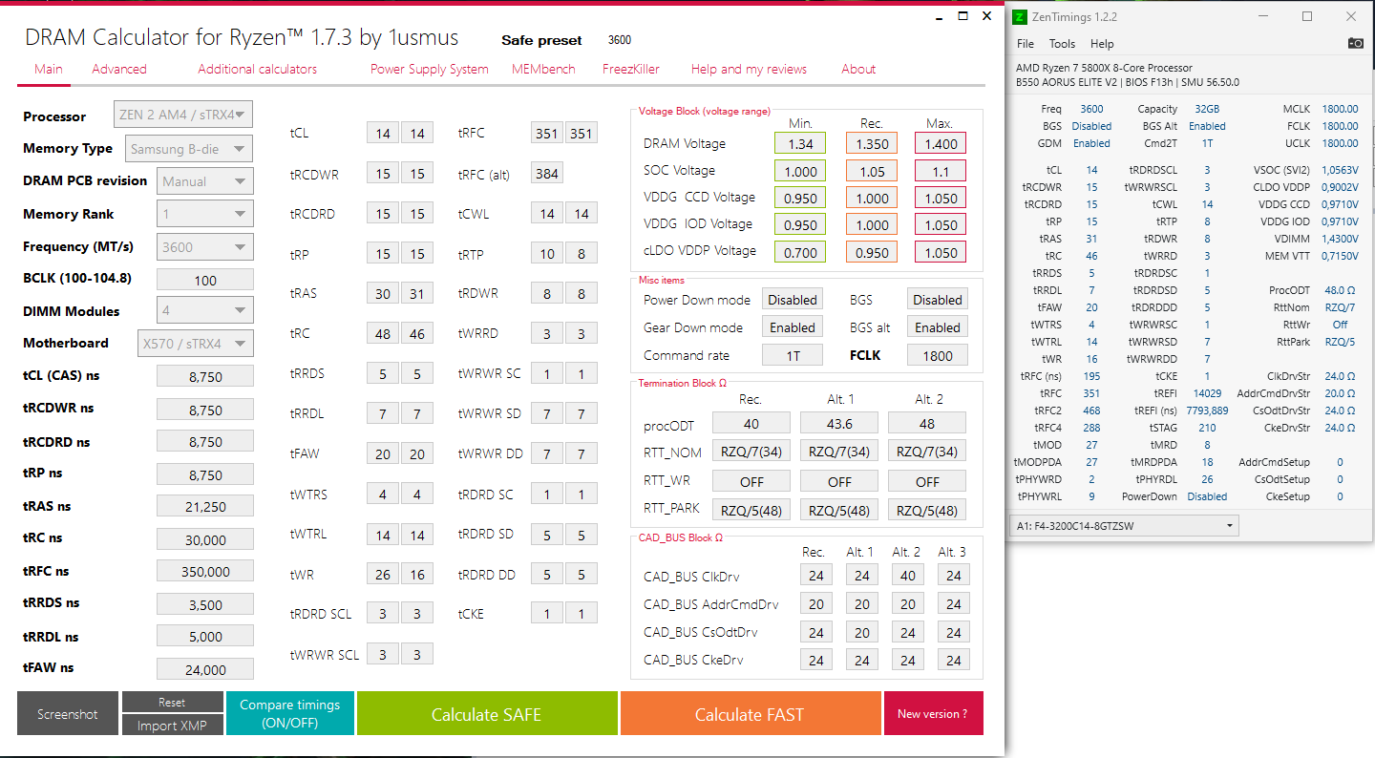This screenshot has width=1375, height=758.
Task: Click the ZenTimings tRFC2 468 value
Action: point(1091,411)
